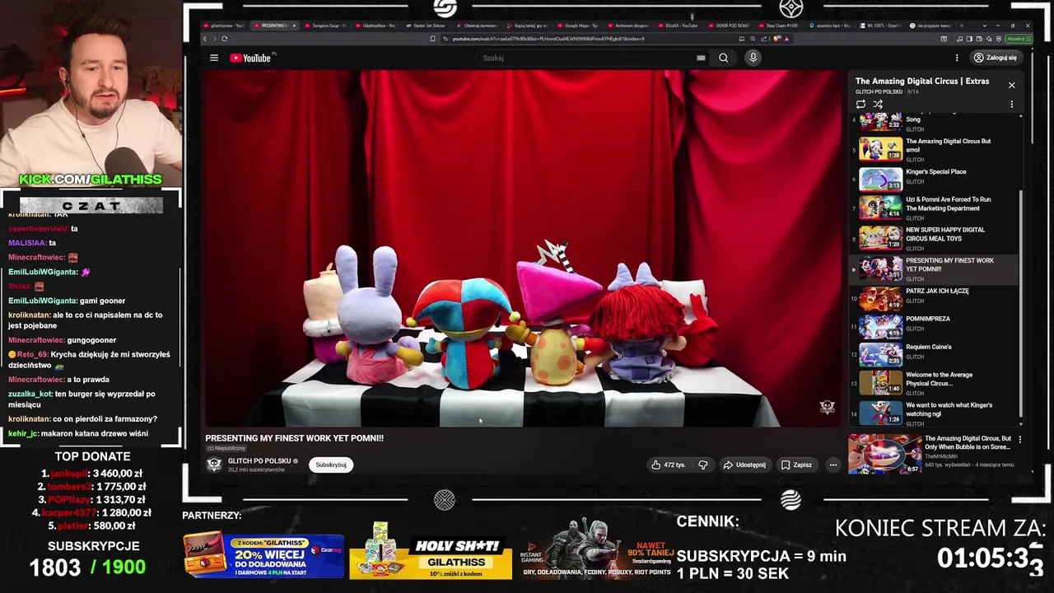Play We want to watch what Kinger's watching
This screenshot has height=593, width=1054.
point(935,412)
